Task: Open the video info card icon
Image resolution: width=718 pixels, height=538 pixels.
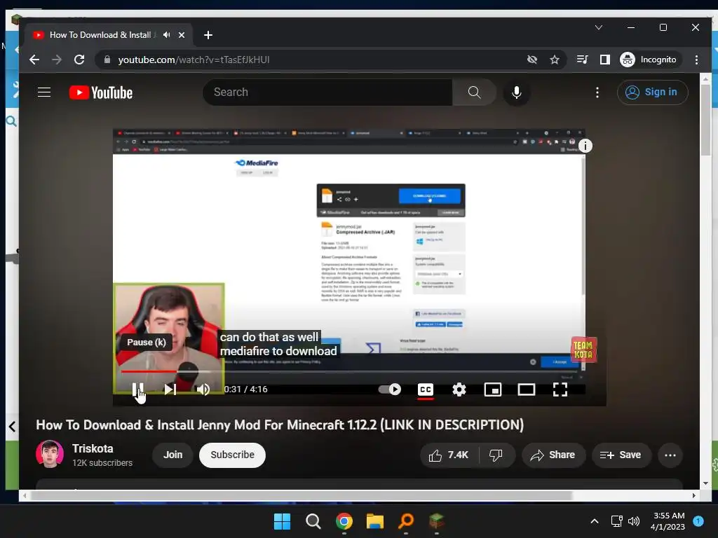Action: tap(585, 146)
